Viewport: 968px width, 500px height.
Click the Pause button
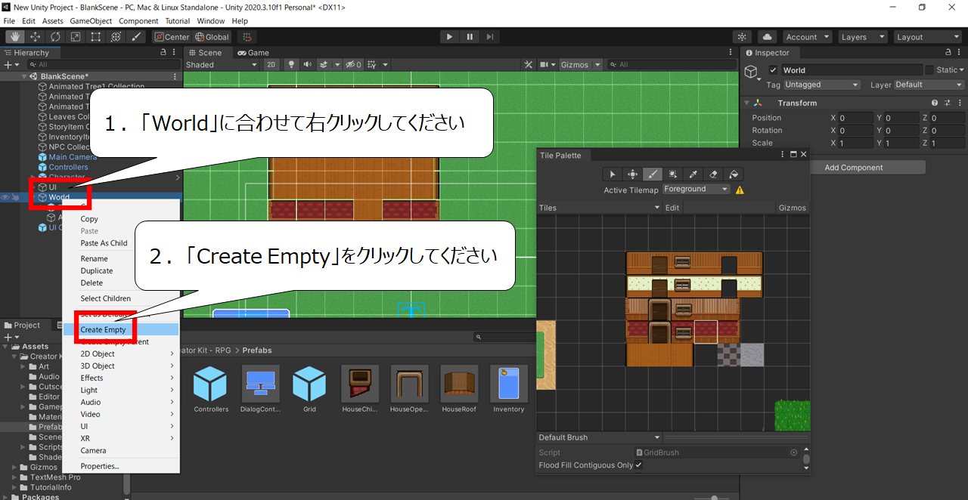470,37
